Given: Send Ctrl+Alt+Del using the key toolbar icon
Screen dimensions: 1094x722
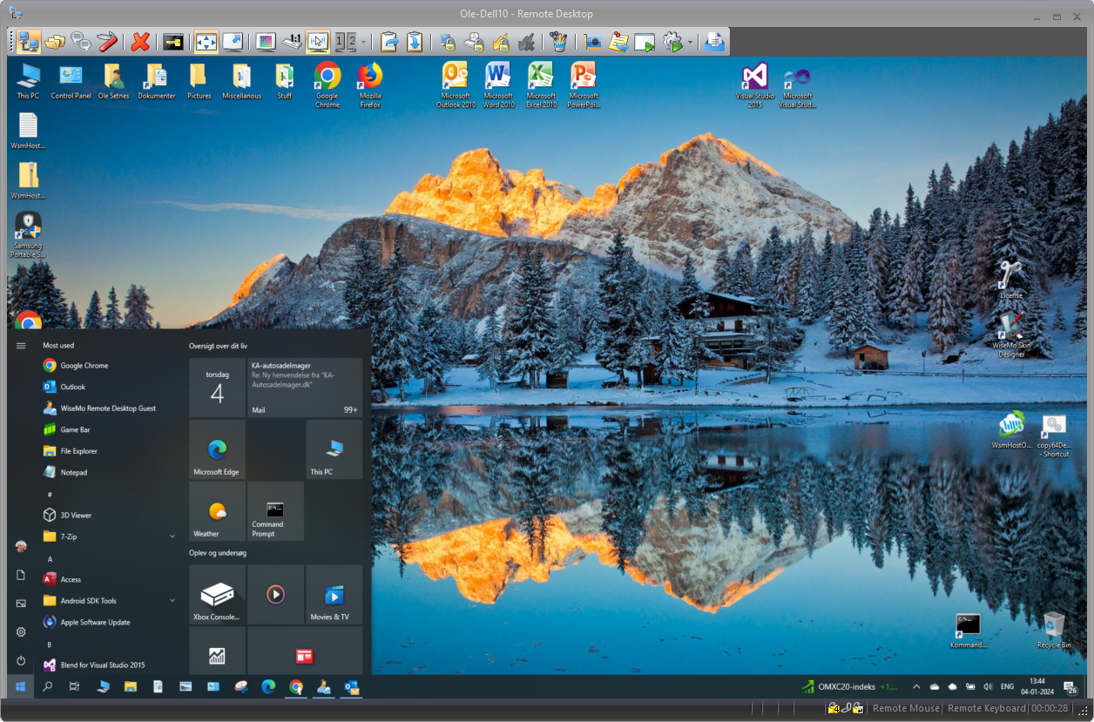Looking at the screenshot, I should (x=173, y=41).
